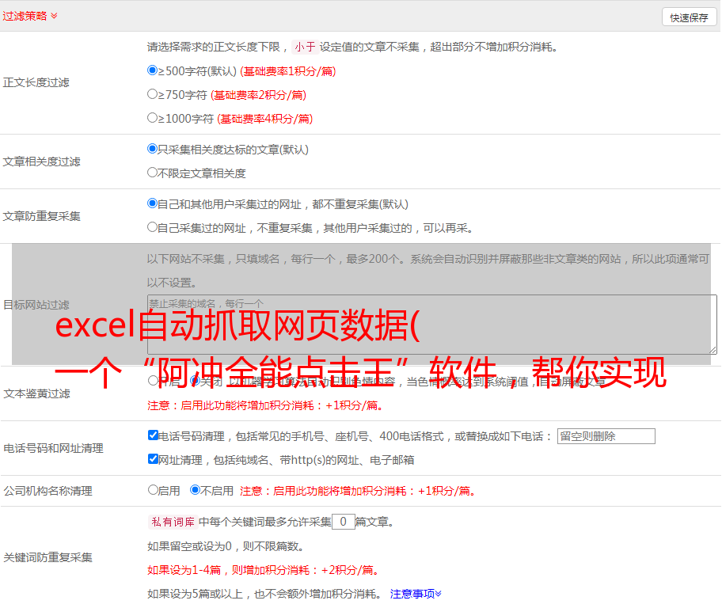Image resolution: width=722 pixels, height=608 pixels.
Task: Select 不限定文章相关度 radio option
Action: pyautogui.click(x=153, y=173)
